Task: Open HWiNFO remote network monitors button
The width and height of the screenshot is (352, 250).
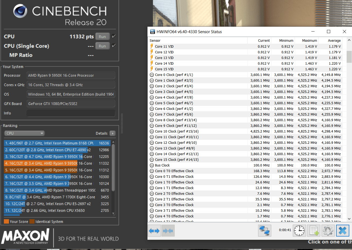Action: tap(265, 231)
